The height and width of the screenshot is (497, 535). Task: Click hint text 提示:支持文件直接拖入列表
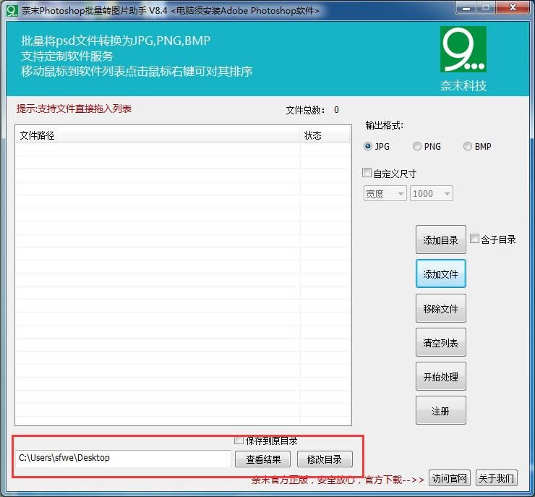coord(74,109)
